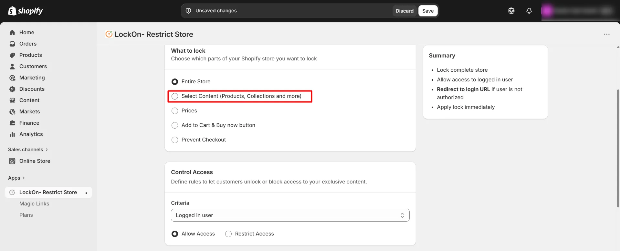Screen dimensions: 620x251
Task: Click the Orders inbox icon
Action: click(12, 44)
